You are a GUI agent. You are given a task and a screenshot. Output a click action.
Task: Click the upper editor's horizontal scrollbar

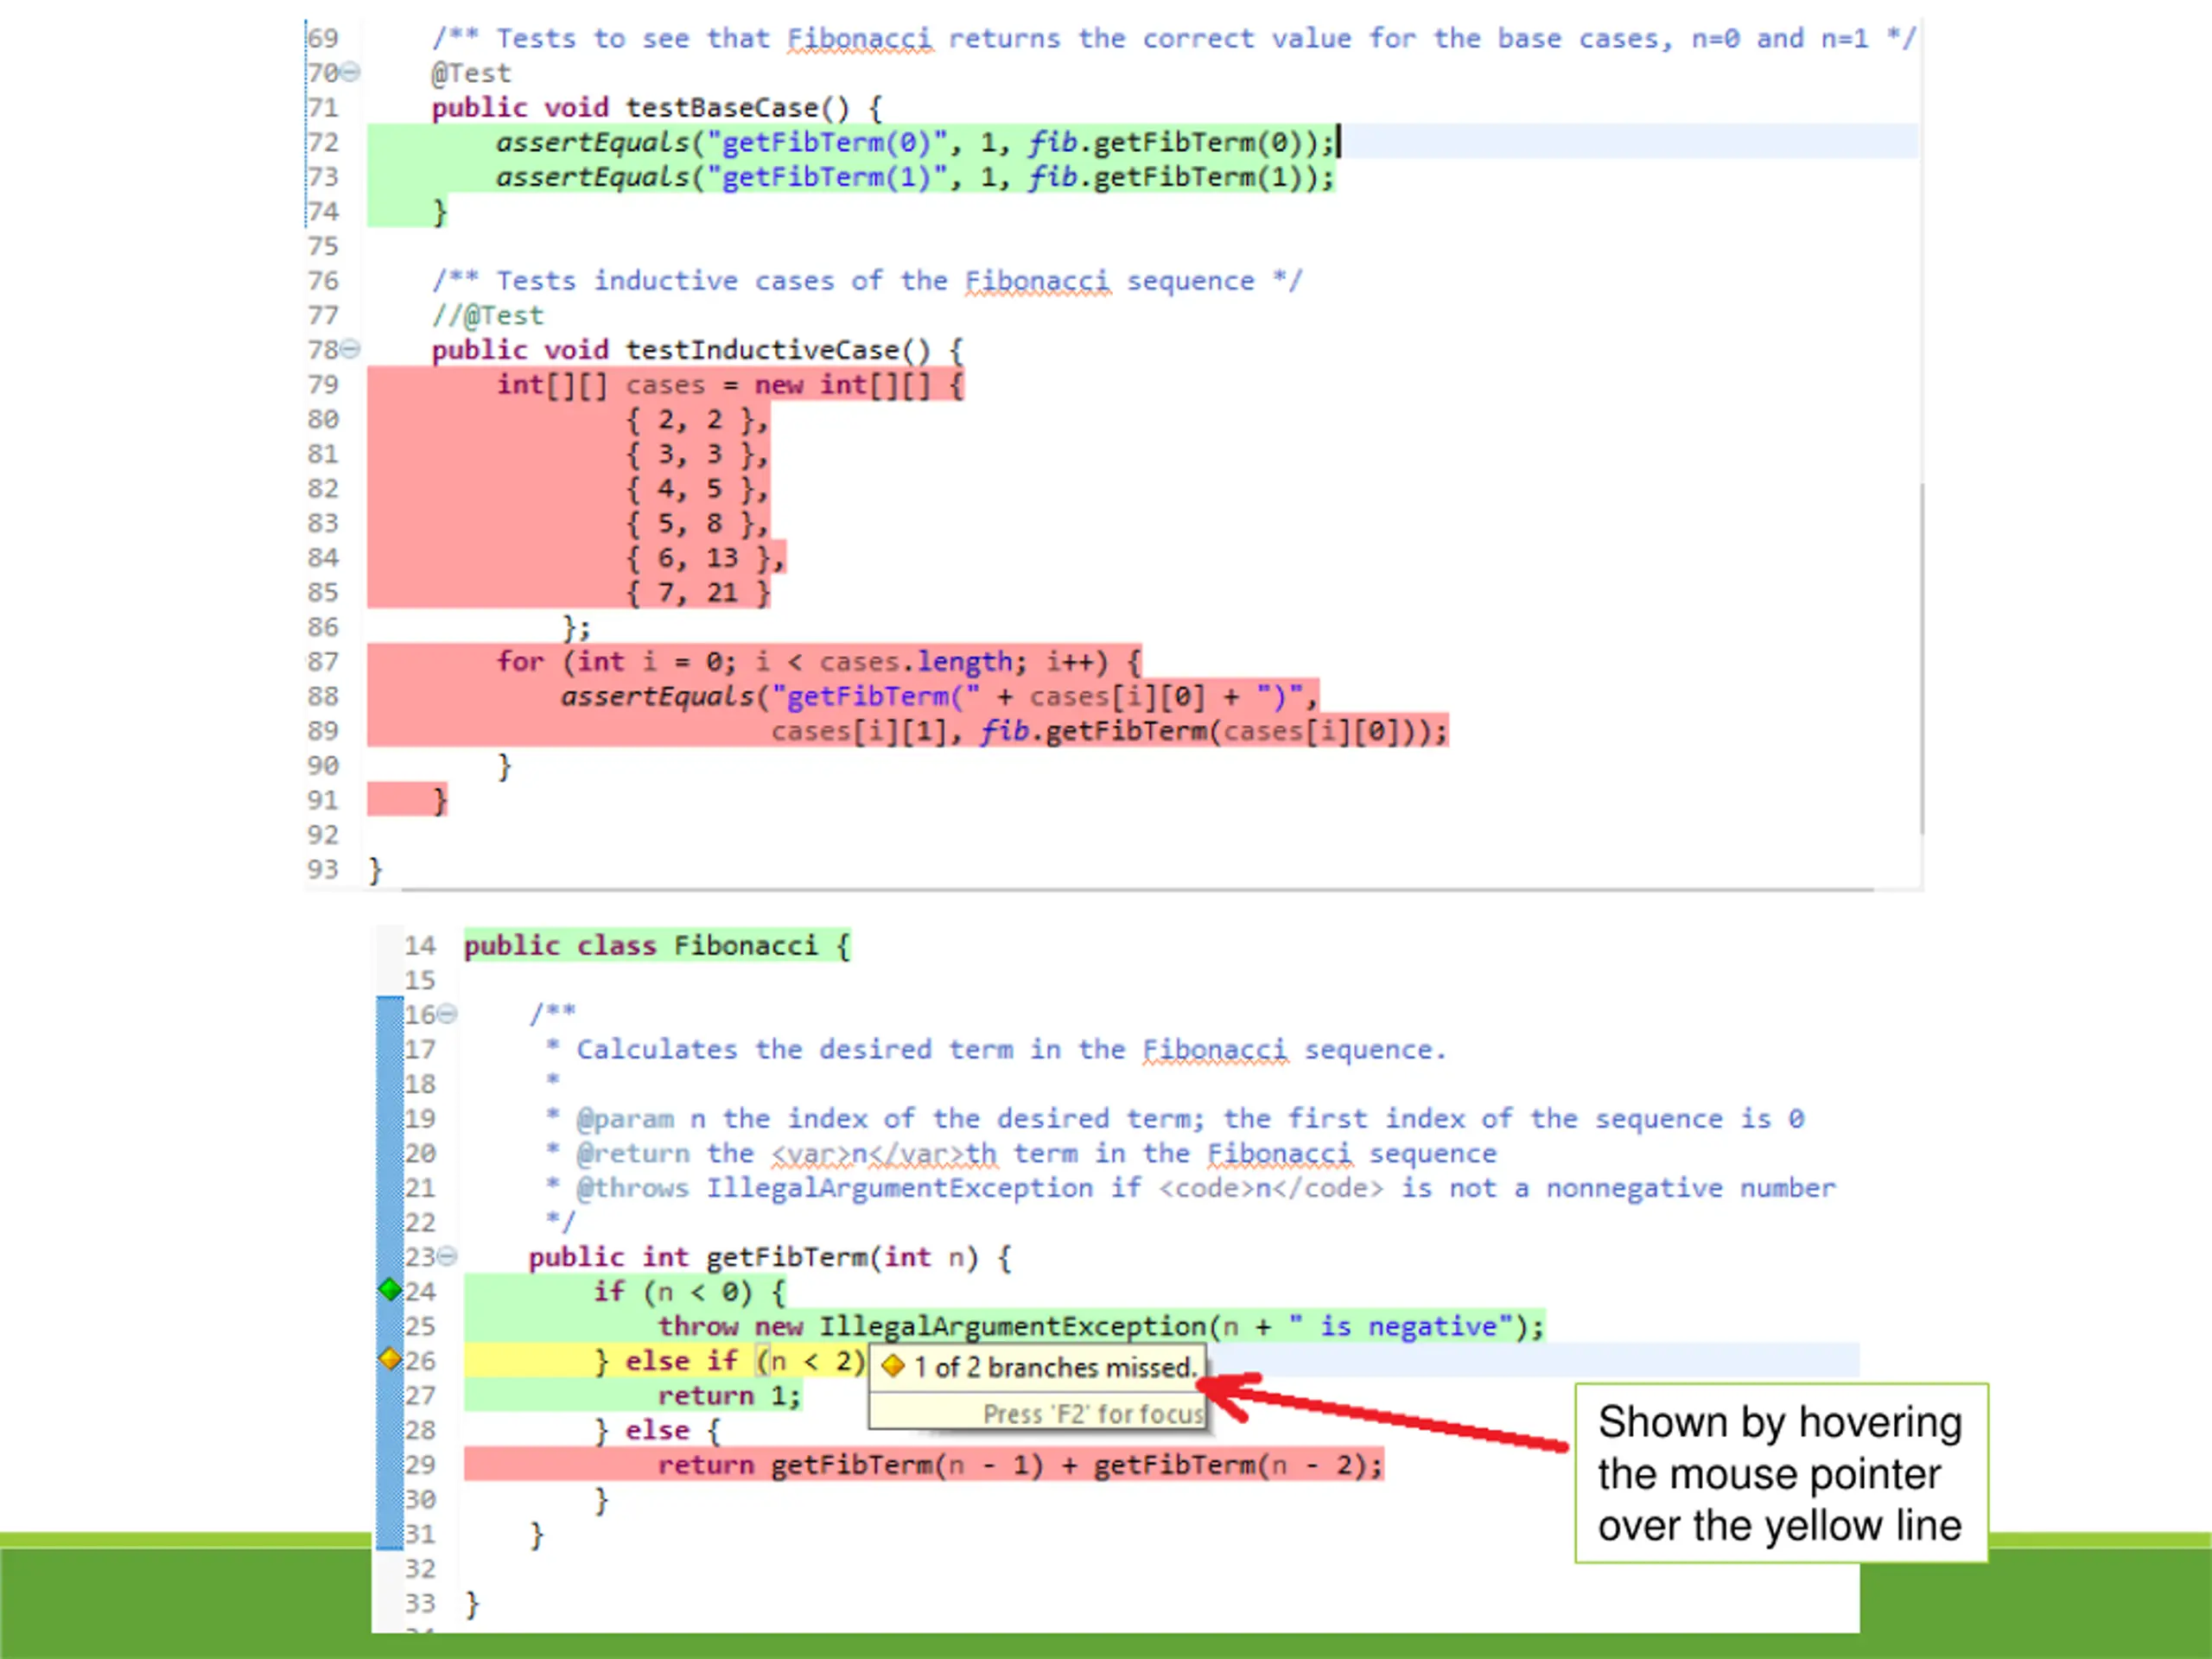(1137, 889)
